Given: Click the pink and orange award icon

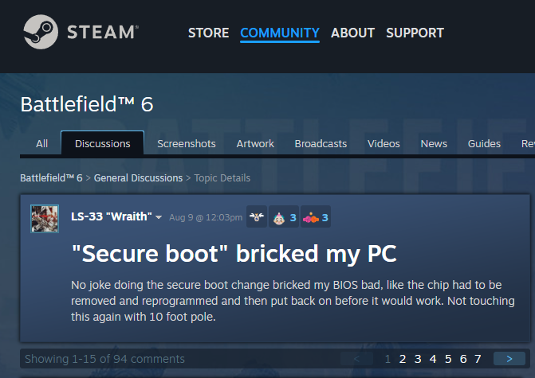Looking at the screenshot, I should (x=310, y=217).
